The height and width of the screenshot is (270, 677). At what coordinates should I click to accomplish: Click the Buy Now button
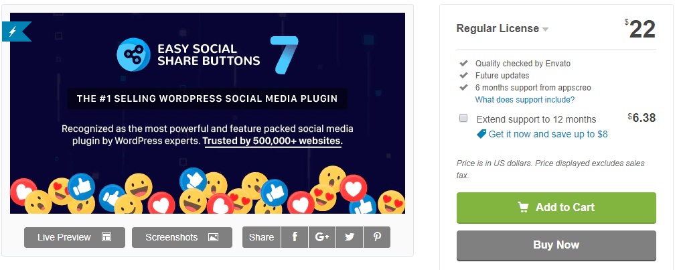point(556,245)
